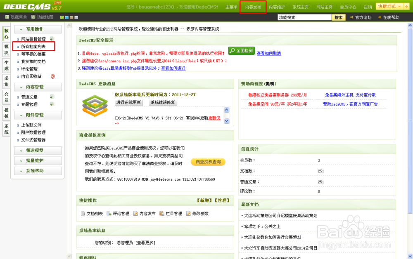Open the 功能地图 feature map
The height and width of the screenshot is (259, 413).
tap(42, 17)
